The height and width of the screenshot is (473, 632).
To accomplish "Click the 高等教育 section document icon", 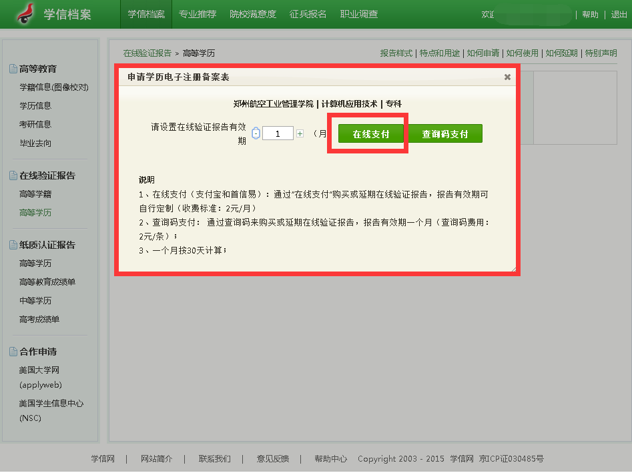I will (13, 69).
